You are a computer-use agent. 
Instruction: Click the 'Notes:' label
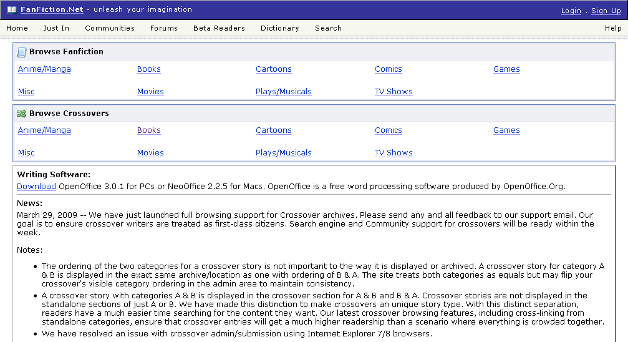[30, 250]
